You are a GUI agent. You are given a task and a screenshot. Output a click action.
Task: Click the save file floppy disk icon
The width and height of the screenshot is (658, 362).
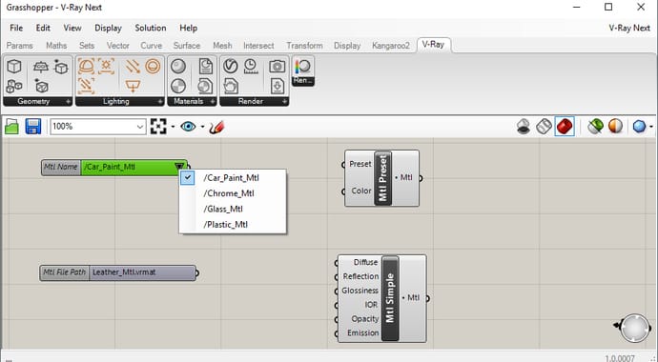coord(33,126)
